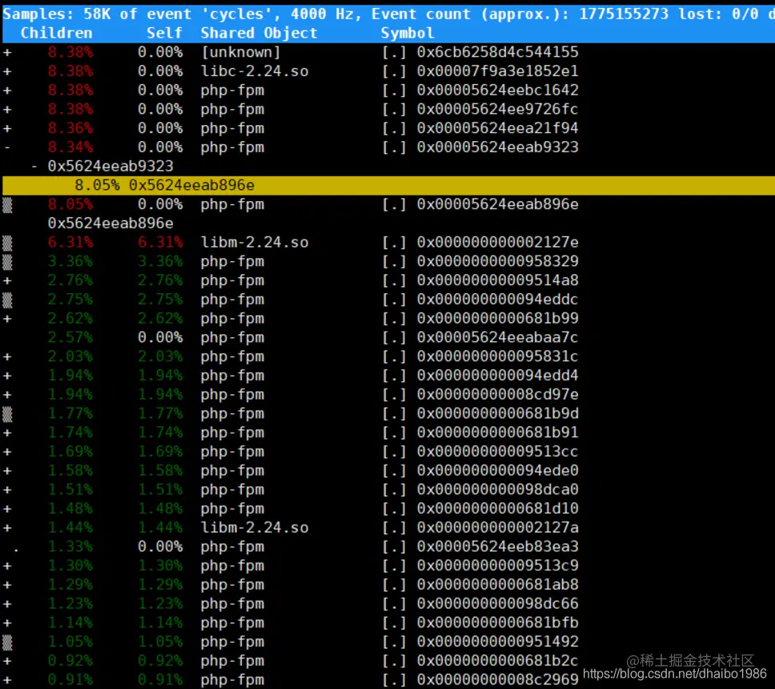Image resolution: width=775 pixels, height=689 pixels.
Task: Expand the row for symbol 0x00005624eebc1642
Action: pos(7,91)
